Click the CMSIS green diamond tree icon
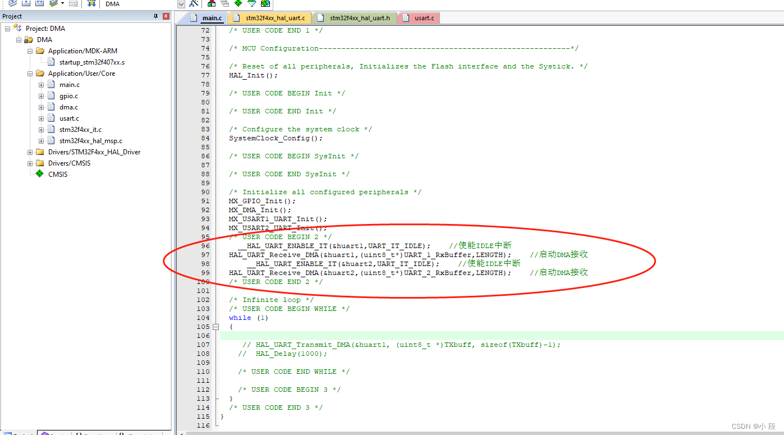The image size is (784, 435). 39,174
